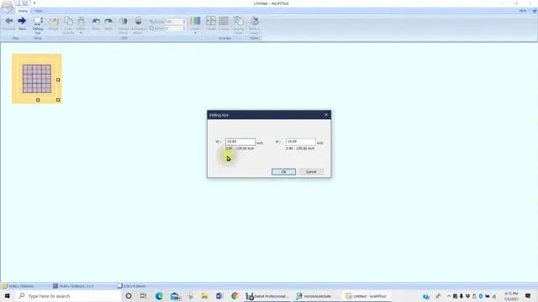Click the Windows Start button

coord(8,296)
